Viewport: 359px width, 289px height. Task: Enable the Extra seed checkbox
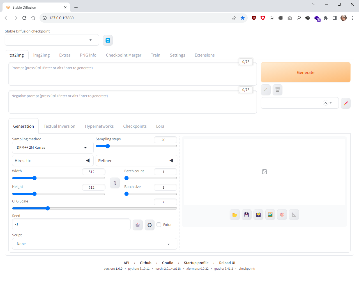tap(159, 225)
